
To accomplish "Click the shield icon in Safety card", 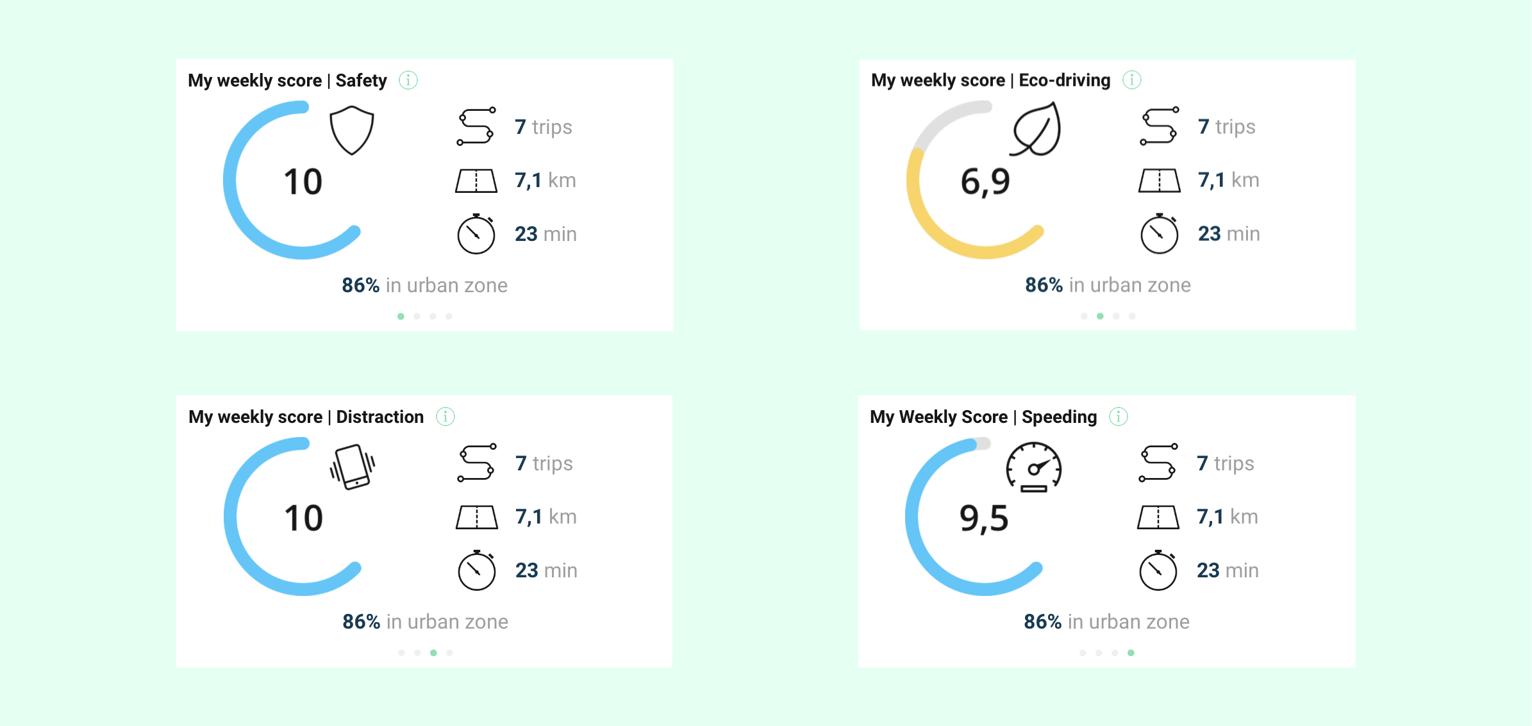I will coord(351,131).
